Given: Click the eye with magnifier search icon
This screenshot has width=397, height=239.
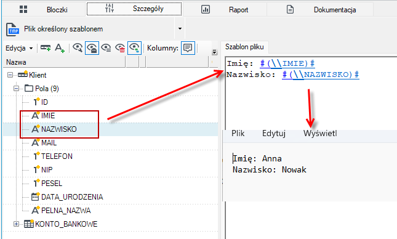Looking at the screenshot, I should 78,47.
